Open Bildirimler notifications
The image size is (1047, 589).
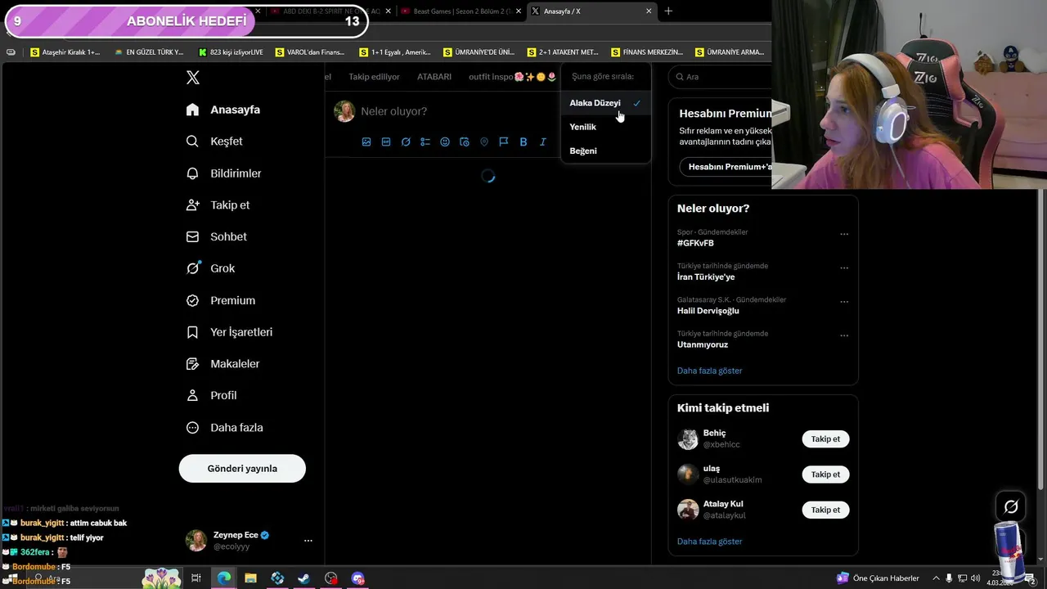[x=224, y=173]
